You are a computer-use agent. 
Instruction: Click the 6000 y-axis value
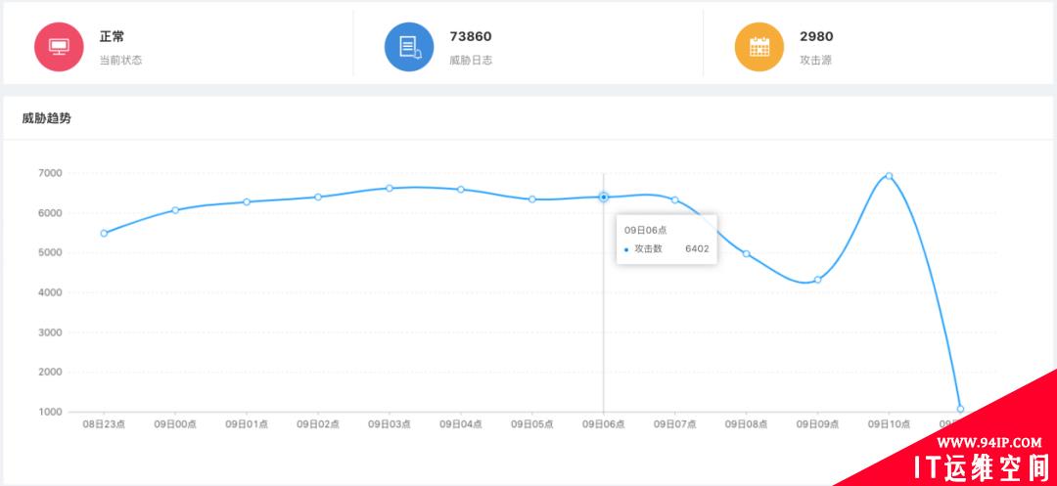click(51, 213)
